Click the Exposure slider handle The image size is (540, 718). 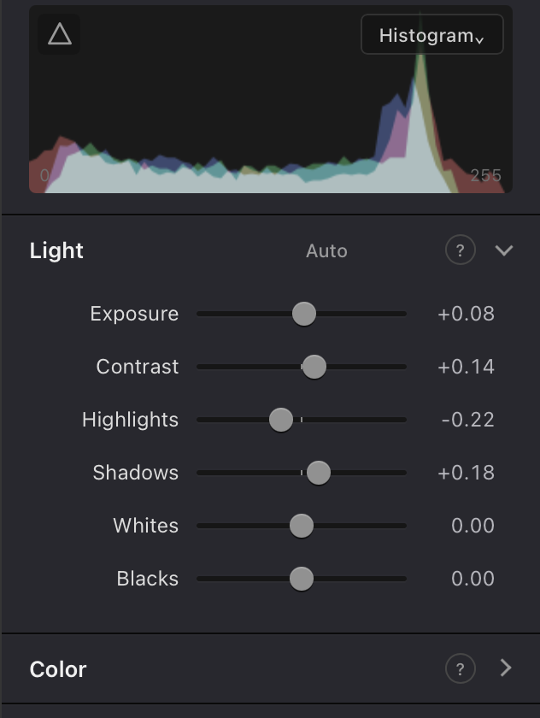pos(304,315)
